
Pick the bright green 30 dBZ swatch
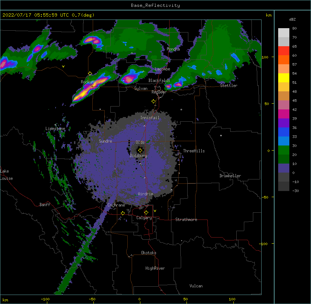click(284, 150)
